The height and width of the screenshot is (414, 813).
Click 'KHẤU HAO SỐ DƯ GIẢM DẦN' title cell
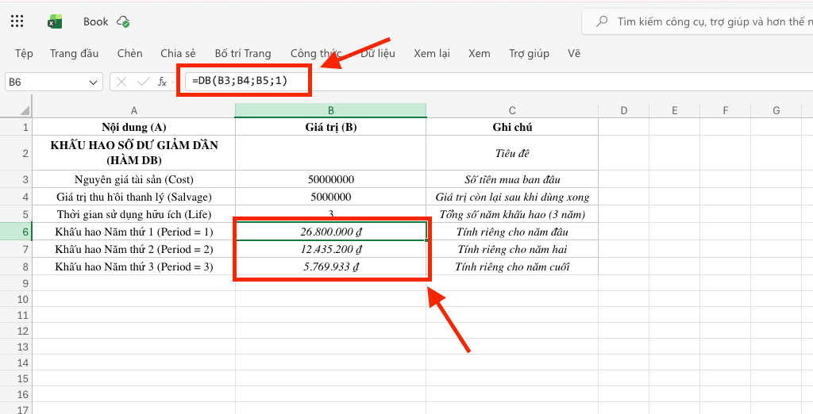coord(133,153)
